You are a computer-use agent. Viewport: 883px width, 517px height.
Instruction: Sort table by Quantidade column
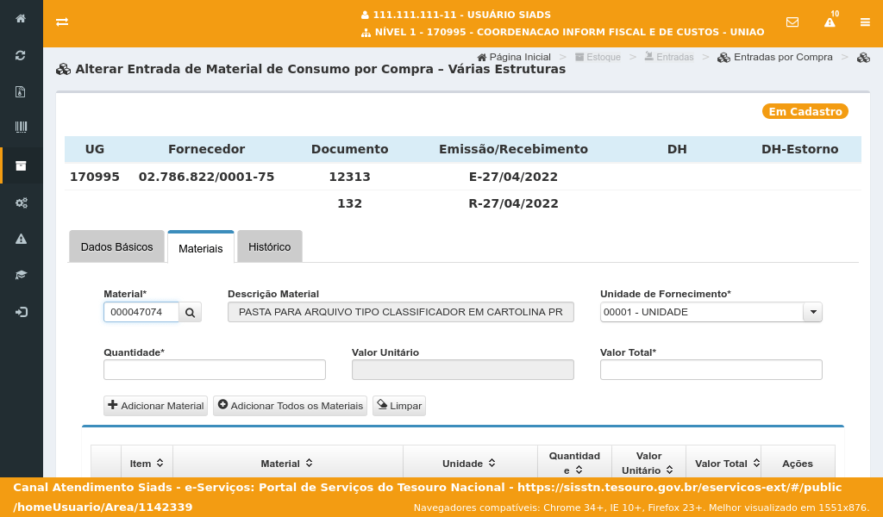574,463
